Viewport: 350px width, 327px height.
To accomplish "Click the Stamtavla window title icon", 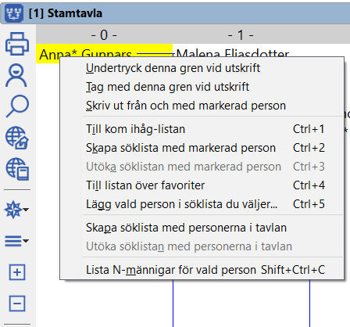I will click(13, 13).
